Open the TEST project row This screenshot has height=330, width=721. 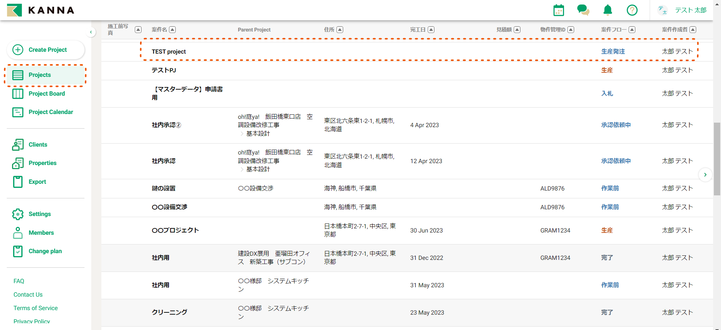pyautogui.click(x=169, y=52)
